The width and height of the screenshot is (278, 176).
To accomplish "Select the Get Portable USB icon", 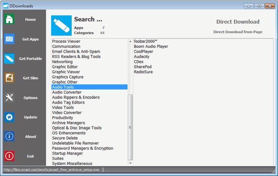I will tap(10, 59).
